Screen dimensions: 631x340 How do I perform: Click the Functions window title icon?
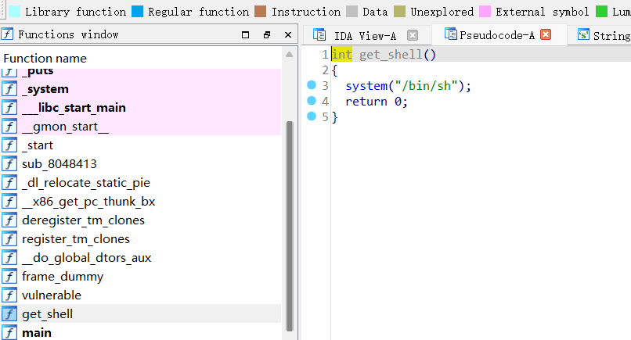[7, 34]
